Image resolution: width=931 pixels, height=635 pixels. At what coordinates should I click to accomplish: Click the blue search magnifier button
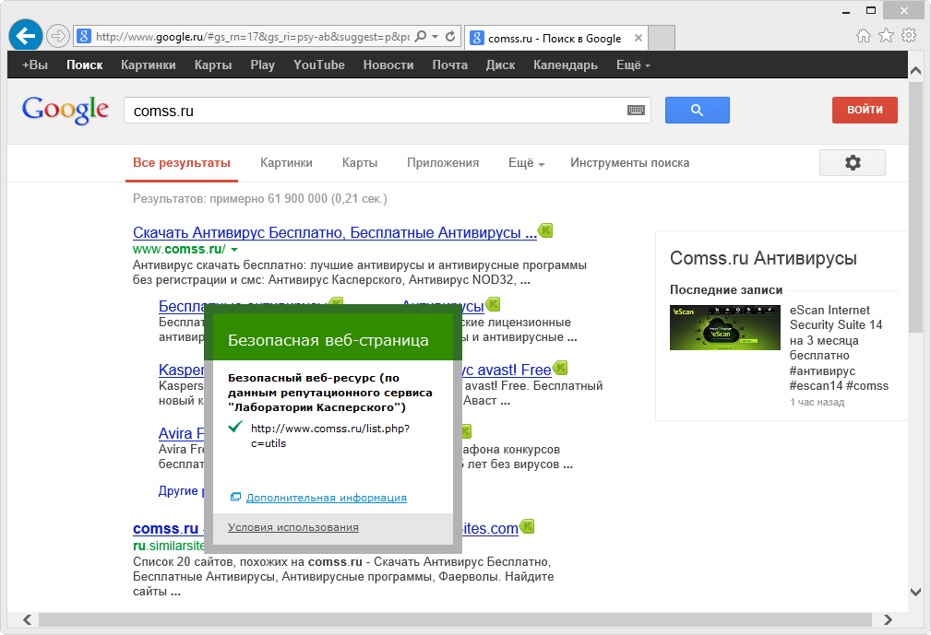(x=697, y=110)
